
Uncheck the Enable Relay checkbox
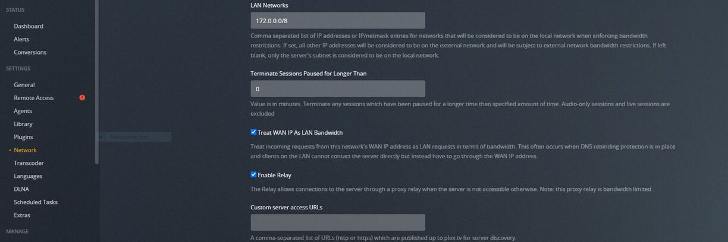point(254,175)
